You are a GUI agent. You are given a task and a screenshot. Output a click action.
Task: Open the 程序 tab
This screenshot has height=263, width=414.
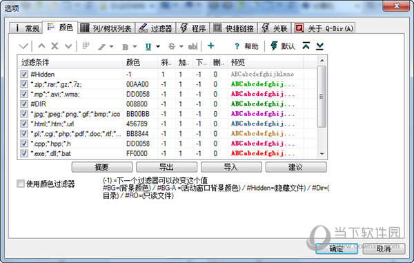click(x=193, y=28)
